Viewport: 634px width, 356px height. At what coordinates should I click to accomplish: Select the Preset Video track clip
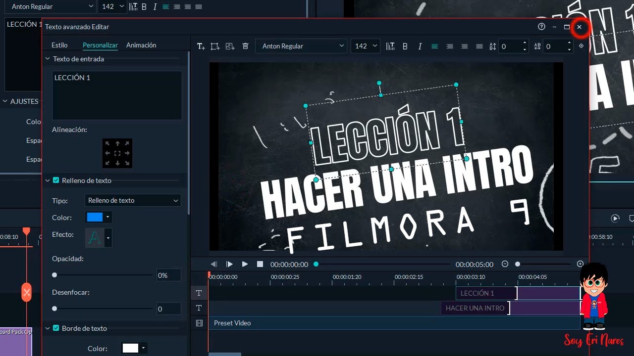click(394, 323)
